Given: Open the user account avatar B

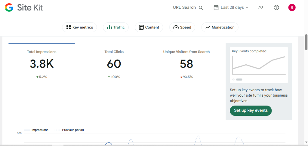Looking at the screenshot, I should point(292,7).
